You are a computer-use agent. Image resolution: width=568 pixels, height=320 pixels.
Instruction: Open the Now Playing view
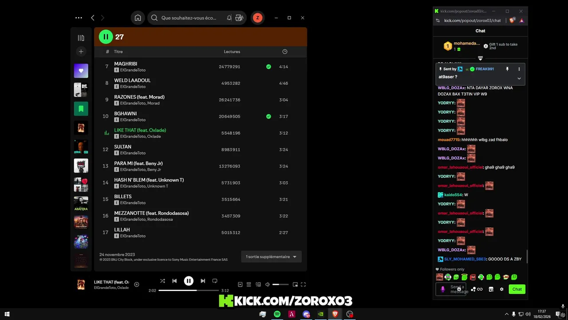(240, 284)
